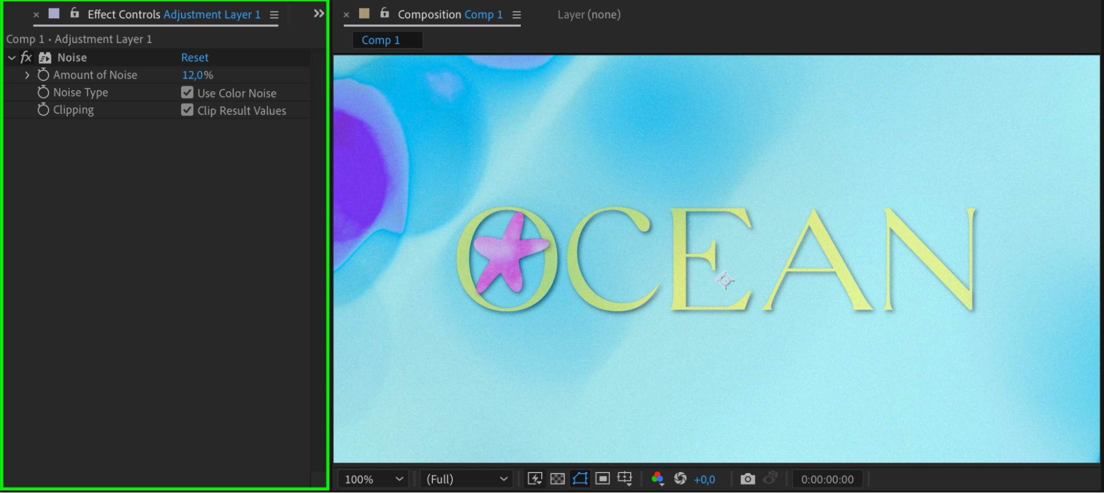Click the 12,0% noise amount value
Viewport: 1104px width, 493px height.
(x=198, y=75)
